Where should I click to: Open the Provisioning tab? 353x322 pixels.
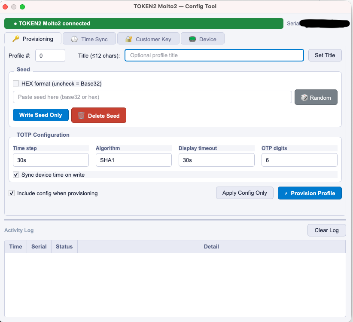(x=33, y=39)
